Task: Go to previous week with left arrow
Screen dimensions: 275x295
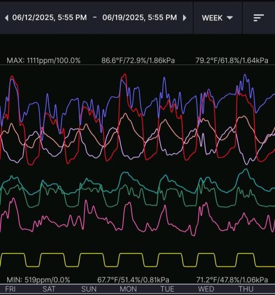Action: (7, 18)
